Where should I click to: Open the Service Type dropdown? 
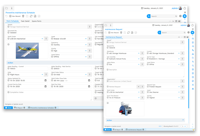pyautogui.click(x=179, y=59)
